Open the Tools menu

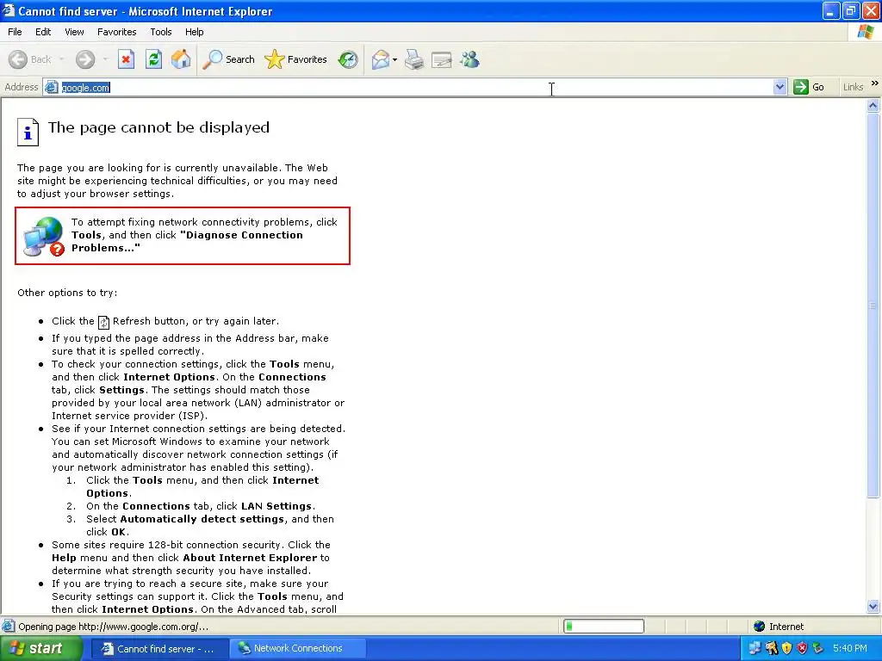click(161, 32)
